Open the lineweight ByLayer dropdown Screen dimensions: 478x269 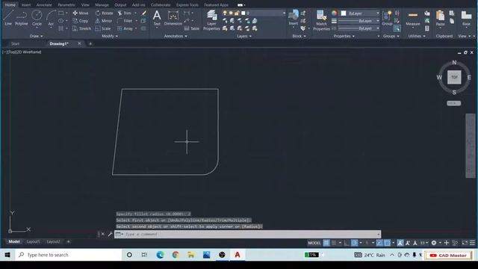point(359,21)
